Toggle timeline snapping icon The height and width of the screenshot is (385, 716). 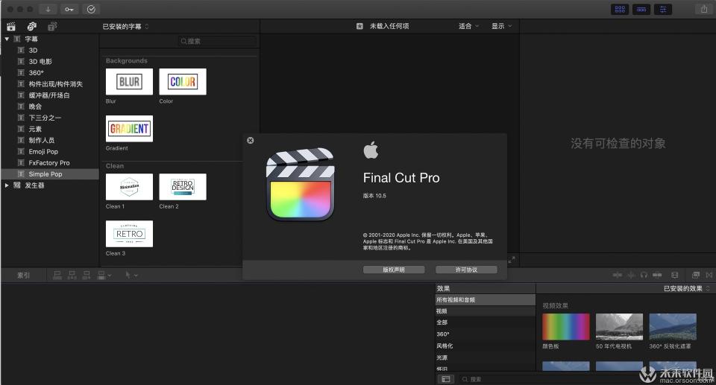tap(657, 275)
